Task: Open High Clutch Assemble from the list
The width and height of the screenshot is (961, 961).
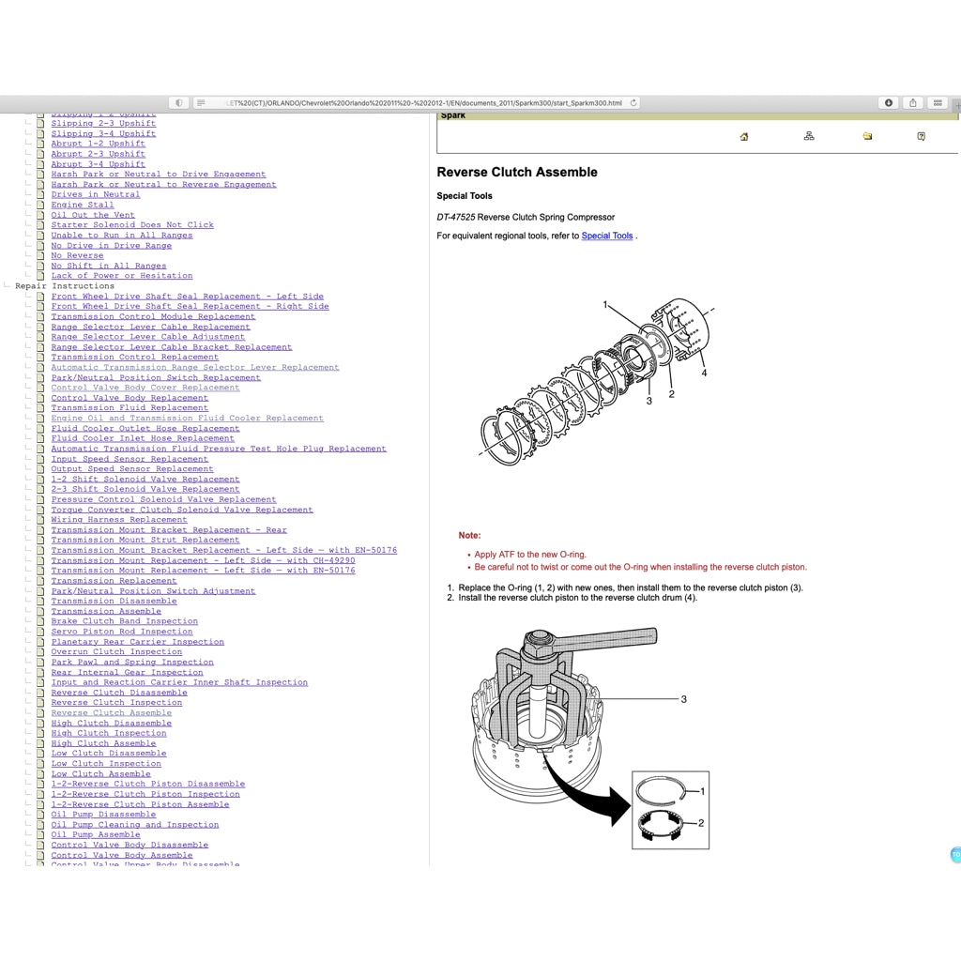Action: pyautogui.click(x=103, y=742)
